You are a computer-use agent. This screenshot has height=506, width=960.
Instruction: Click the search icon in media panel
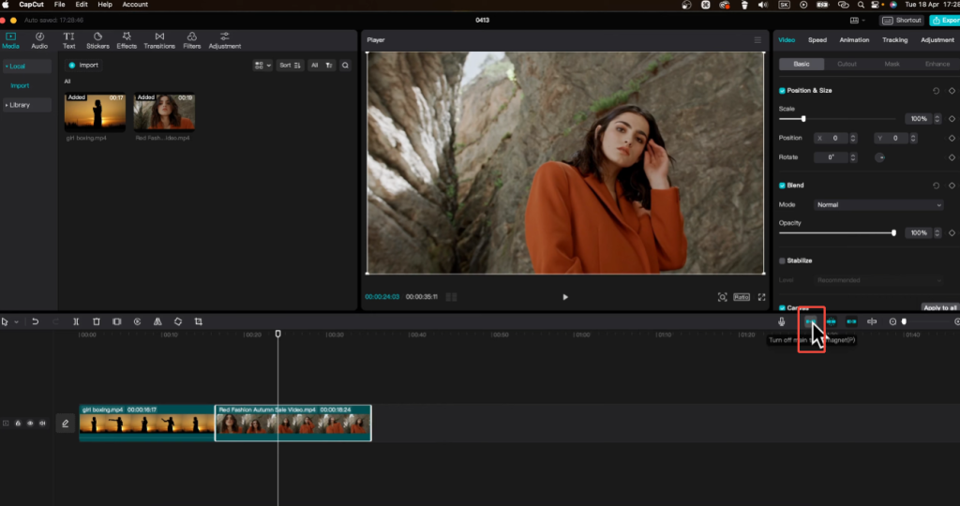pos(345,66)
